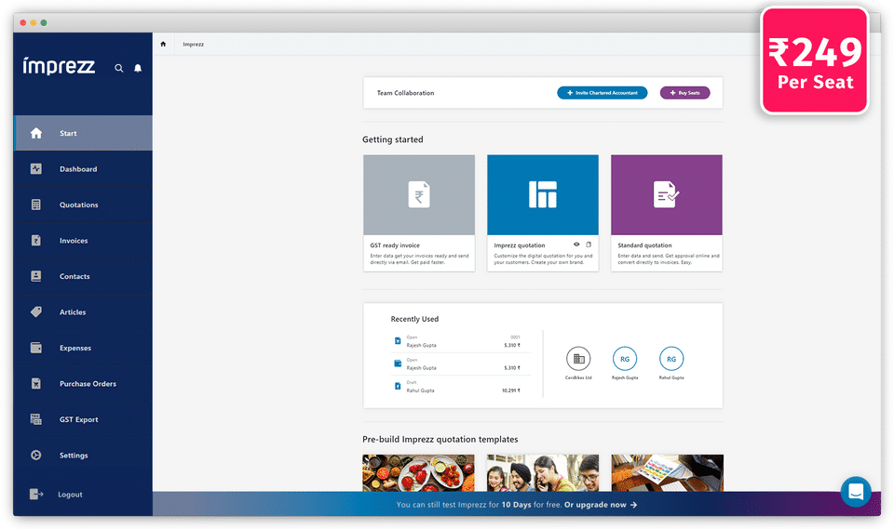The image size is (894, 529).
Task: Click the 'Recently Used' heading
Action: click(x=414, y=319)
